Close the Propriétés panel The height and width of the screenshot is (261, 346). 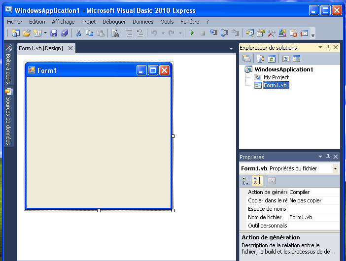(x=336, y=157)
